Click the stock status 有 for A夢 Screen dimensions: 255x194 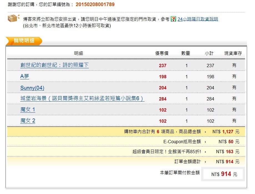(234, 76)
